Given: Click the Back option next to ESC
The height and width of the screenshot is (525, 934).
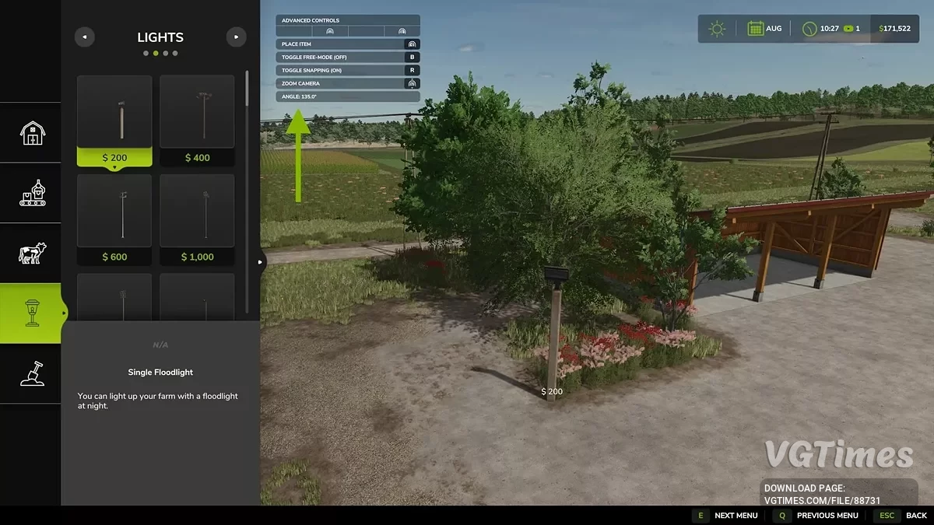Looking at the screenshot, I should click(x=916, y=515).
